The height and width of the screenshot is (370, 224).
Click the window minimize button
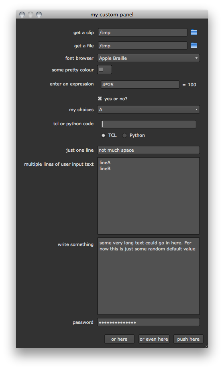[x=31, y=14]
